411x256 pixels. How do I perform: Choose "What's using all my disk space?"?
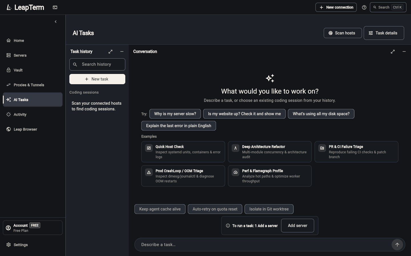tap(321, 114)
